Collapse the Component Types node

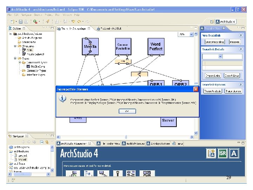tap(20, 62)
